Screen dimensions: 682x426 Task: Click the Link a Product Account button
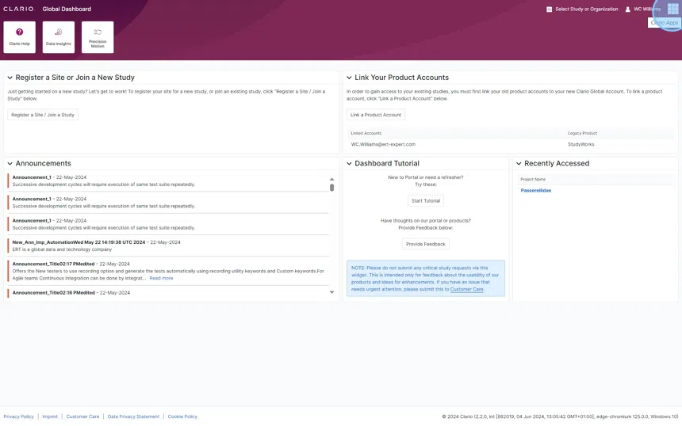tap(376, 115)
